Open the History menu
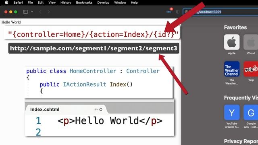Viewport: 258px width, 145px height. [66, 2]
